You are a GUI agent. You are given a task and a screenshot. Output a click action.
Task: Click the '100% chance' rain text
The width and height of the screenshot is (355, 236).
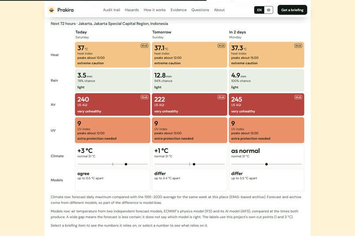pos(241,81)
